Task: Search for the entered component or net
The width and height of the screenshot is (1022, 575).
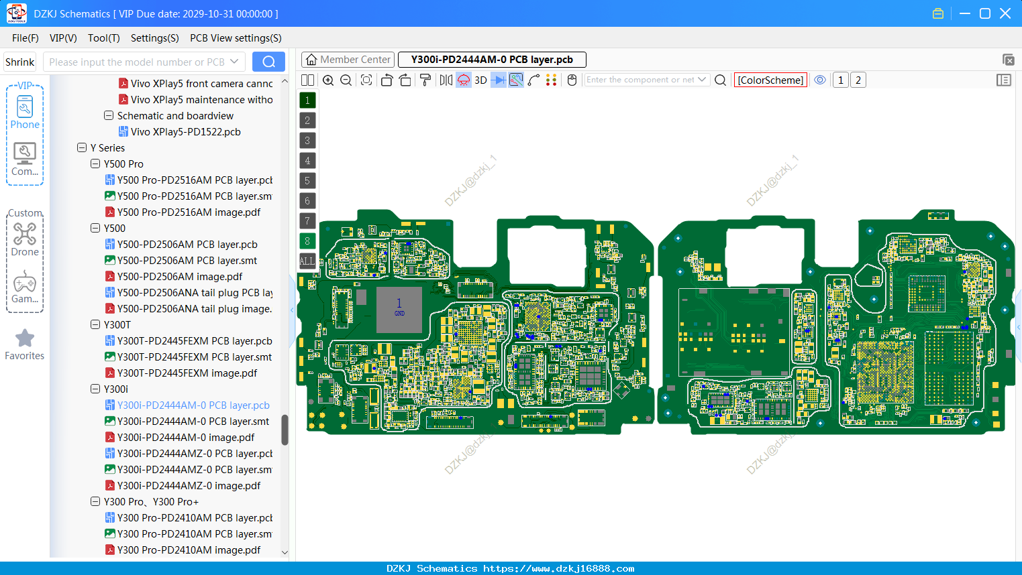Action: pyautogui.click(x=720, y=80)
